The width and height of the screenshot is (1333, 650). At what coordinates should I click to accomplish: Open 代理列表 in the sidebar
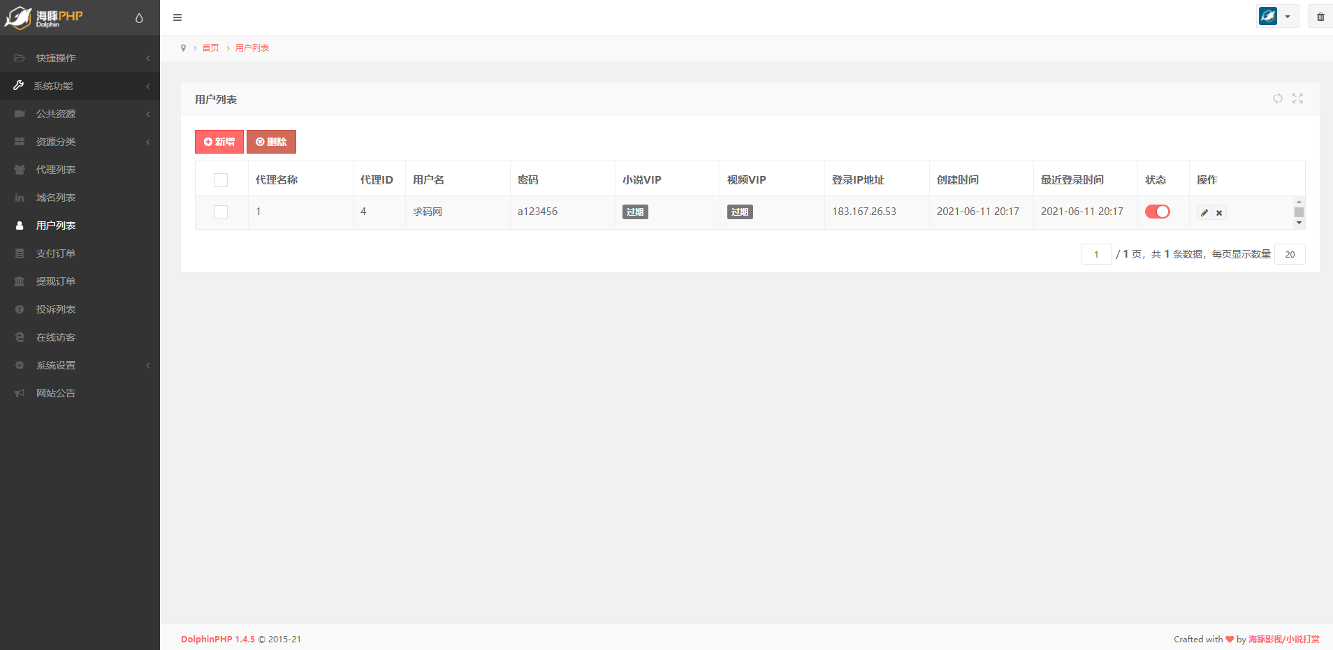pyautogui.click(x=56, y=170)
